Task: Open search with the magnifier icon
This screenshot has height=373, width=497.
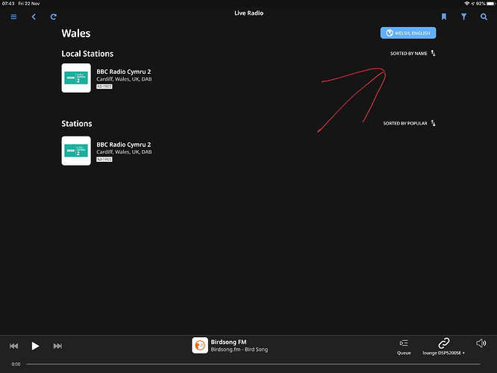Action: pos(484,17)
